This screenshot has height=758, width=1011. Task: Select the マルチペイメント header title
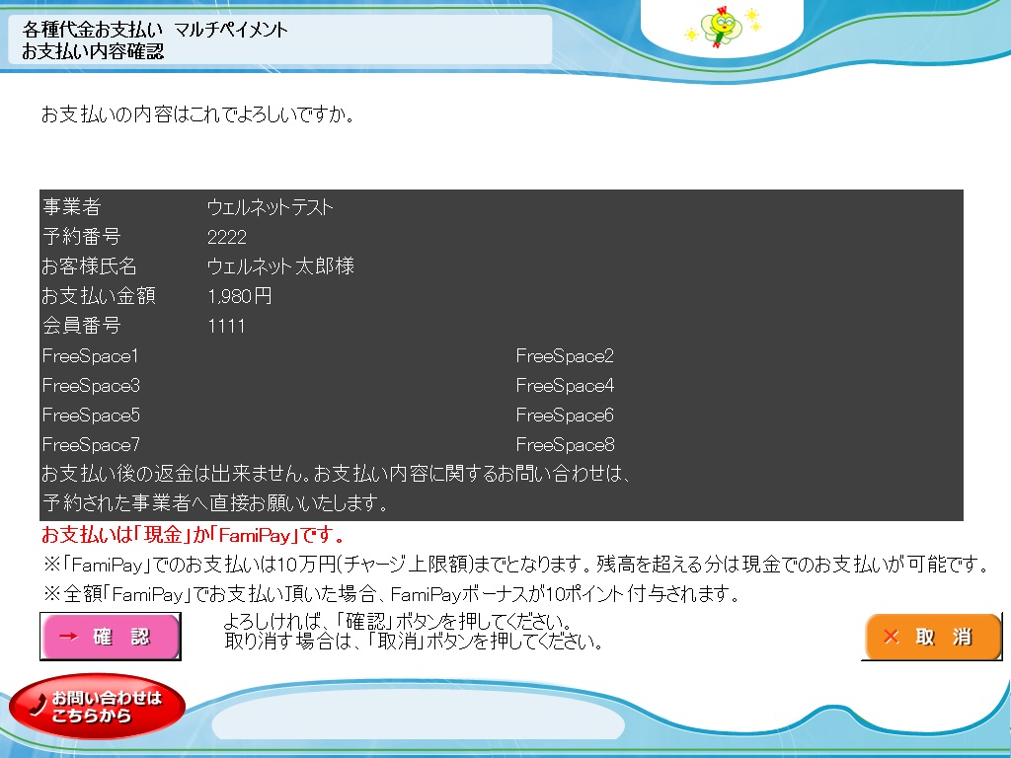click(x=231, y=30)
